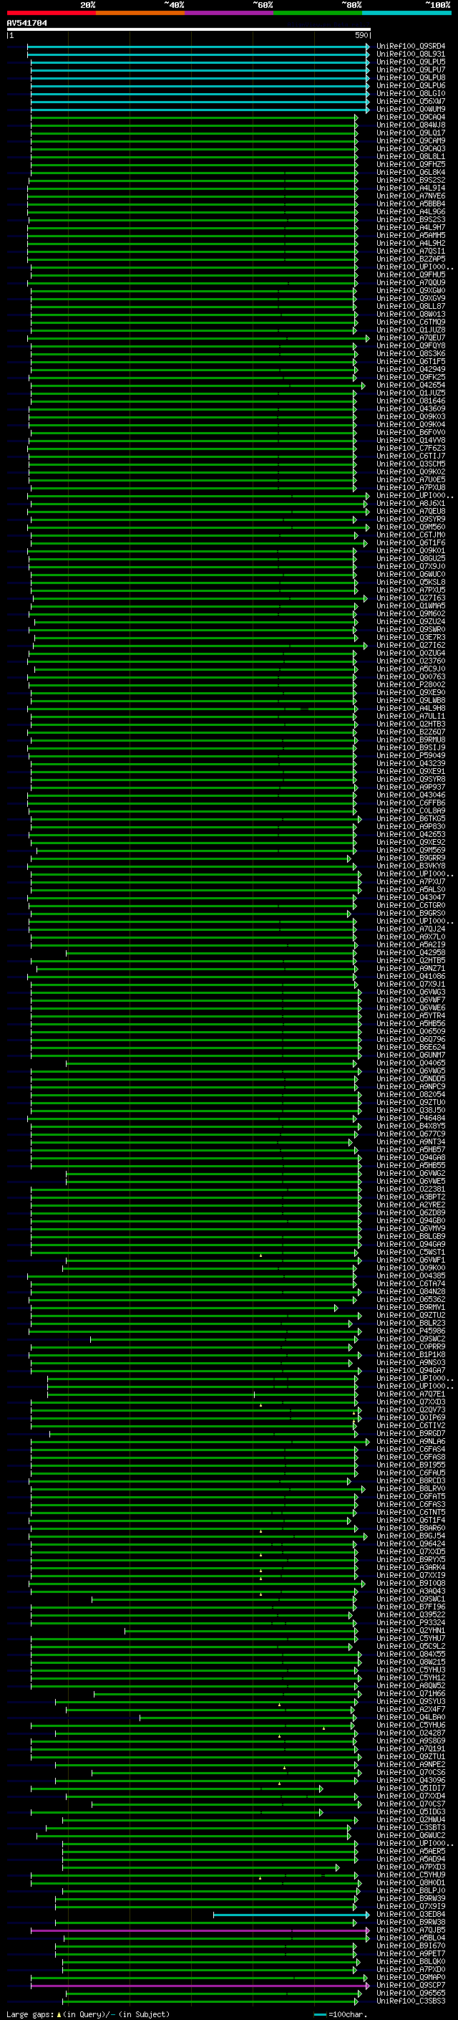Click the UniRef100_Q43047 entry
This screenshot has width=458, height=2020.
tap(410, 897)
